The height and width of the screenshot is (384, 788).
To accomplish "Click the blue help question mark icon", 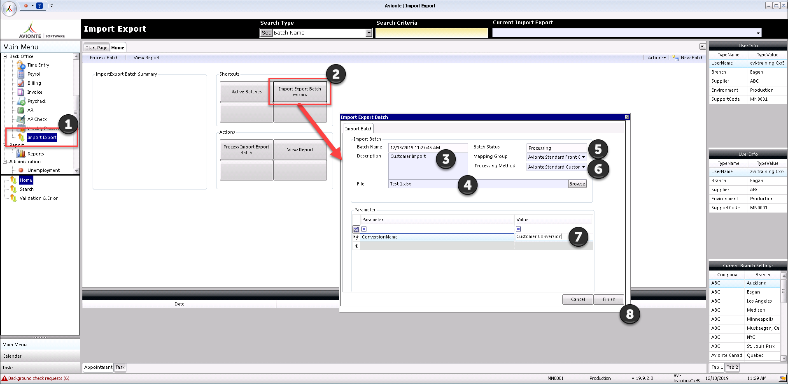I will pos(40,6).
